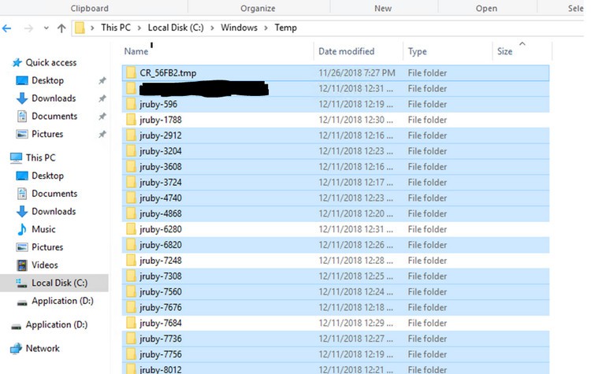Click folder icon of jruby-3608
The width and height of the screenshot is (591, 374).
tap(131, 166)
